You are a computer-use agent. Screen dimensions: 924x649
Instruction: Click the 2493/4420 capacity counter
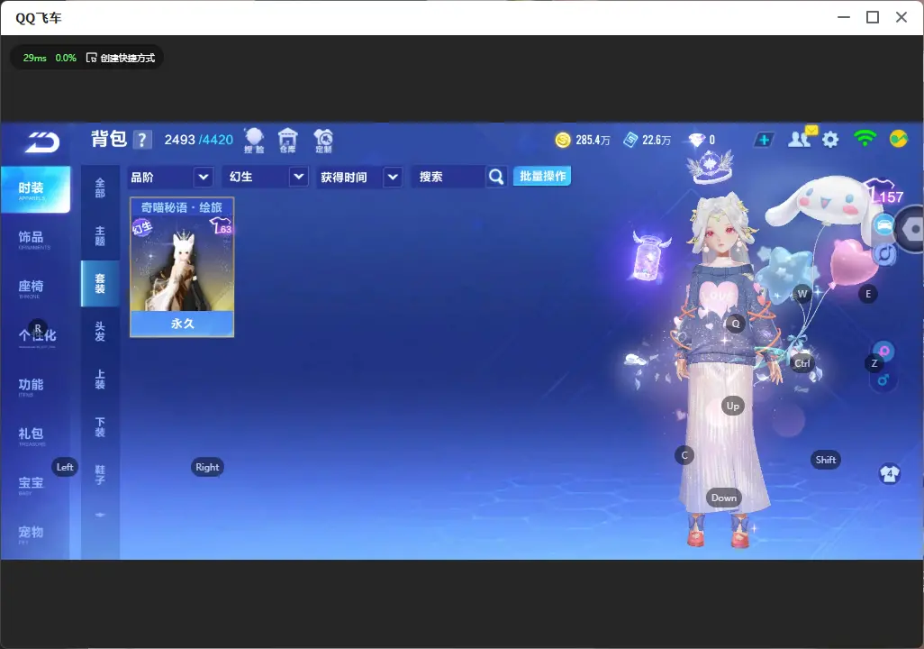point(199,140)
